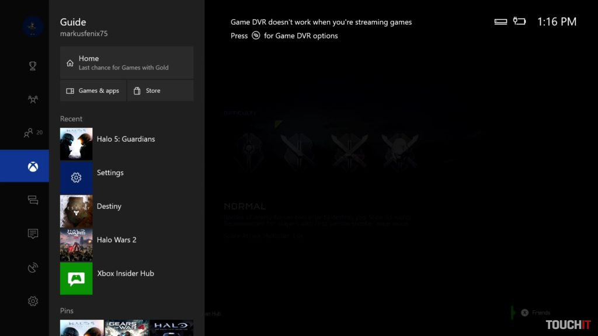Image resolution: width=598 pixels, height=336 pixels.
Task: Open the Achievements trophy icon in sidebar
Action: click(33, 66)
